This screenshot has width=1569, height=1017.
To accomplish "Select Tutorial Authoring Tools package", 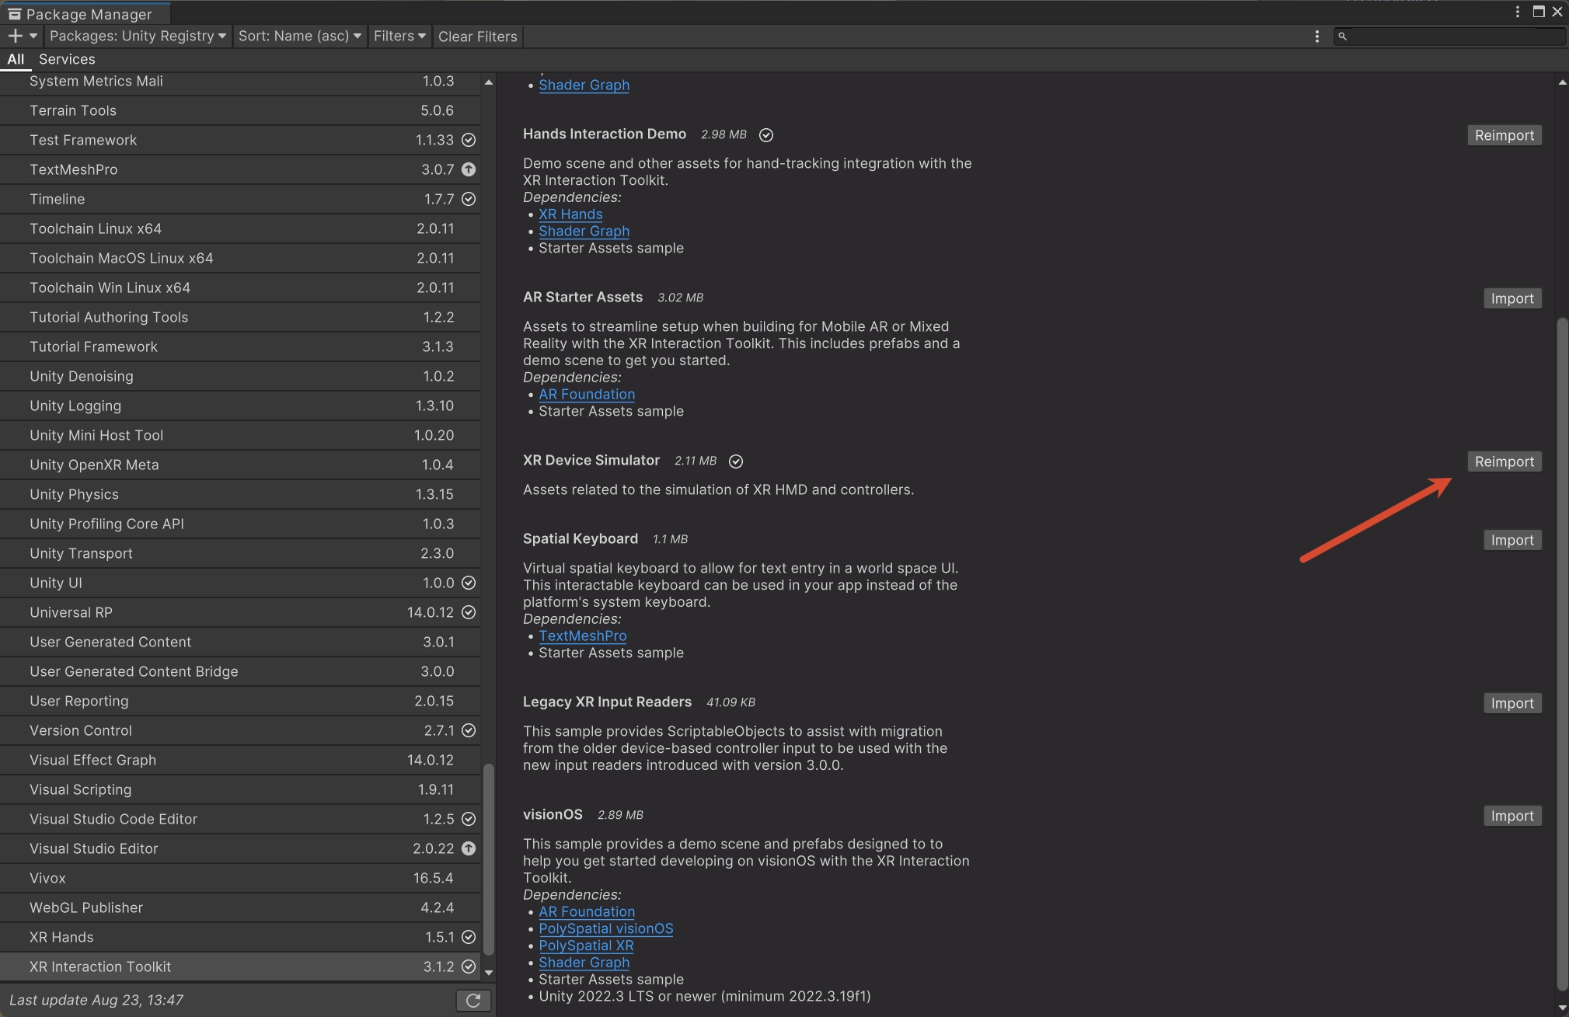I will tap(240, 317).
